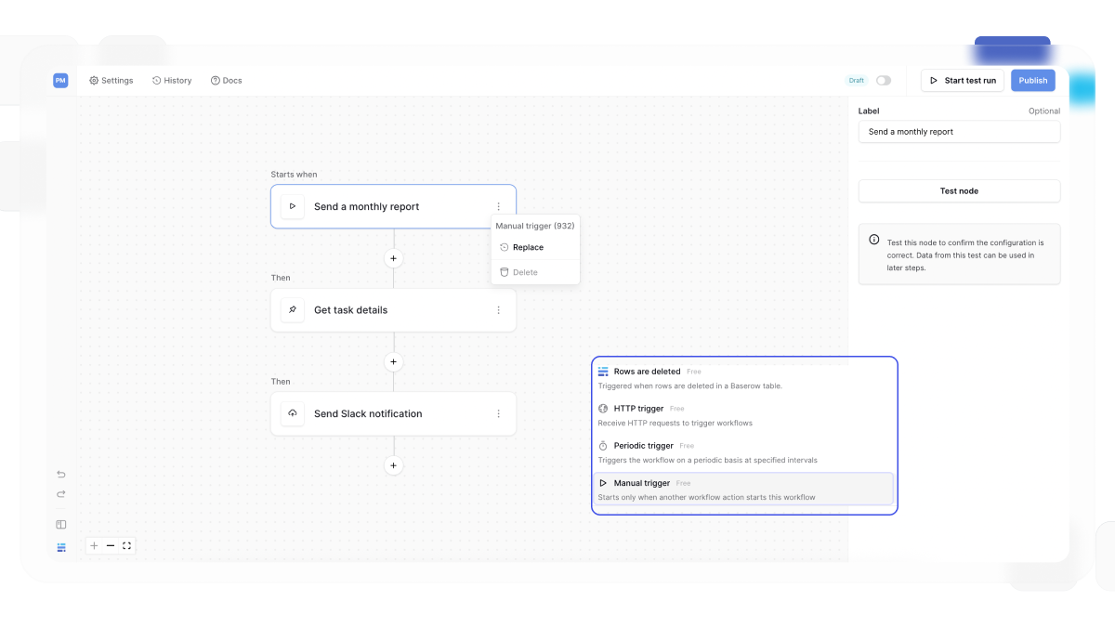This screenshot has height=627, width=1115.
Task: Click the Label input field
Action: 959,132
